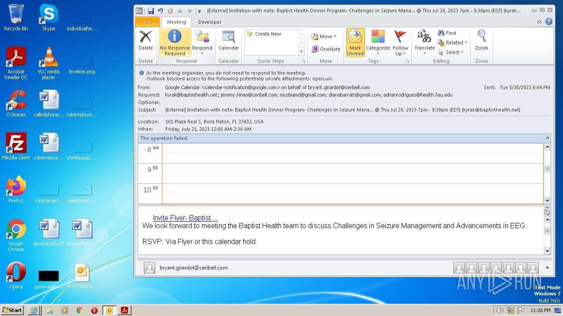Click bryant.girardot@ceribell.com in People Pane
The width and height of the screenshot is (563, 316).
click(x=194, y=268)
